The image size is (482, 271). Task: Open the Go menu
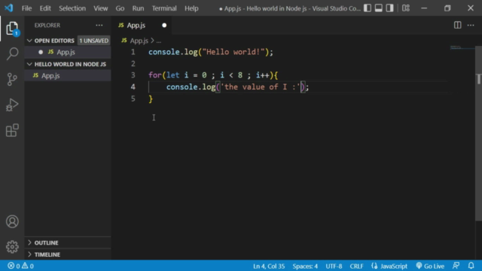click(120, 8)
